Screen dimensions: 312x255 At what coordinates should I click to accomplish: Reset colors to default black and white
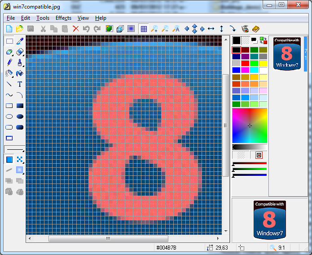pyautogui.click(x=254, y=40)
